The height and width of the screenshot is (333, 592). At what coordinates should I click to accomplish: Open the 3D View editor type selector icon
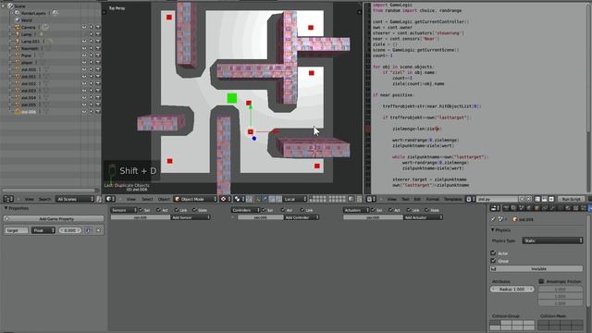tap(110, 199)
